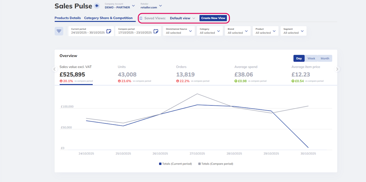Switch to Products Details tab
The width and height of the screenshot is (366, 182).
click(x=68, y=18)
